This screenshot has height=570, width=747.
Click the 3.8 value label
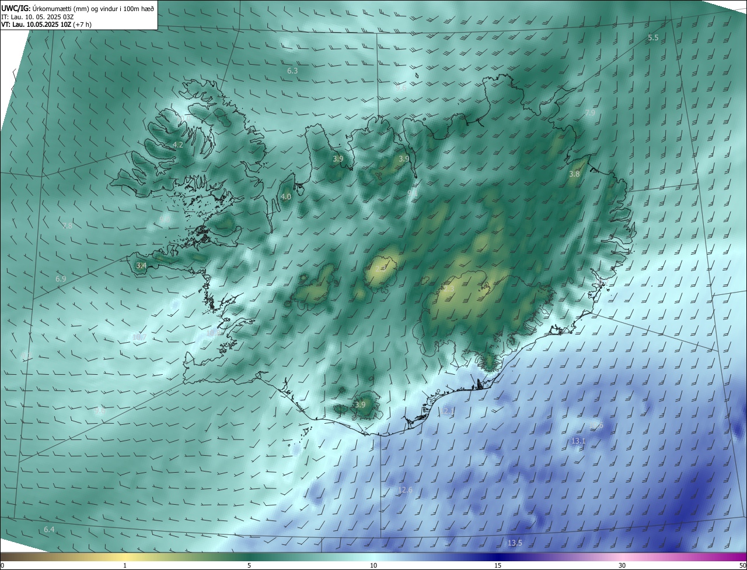[574, 174]
